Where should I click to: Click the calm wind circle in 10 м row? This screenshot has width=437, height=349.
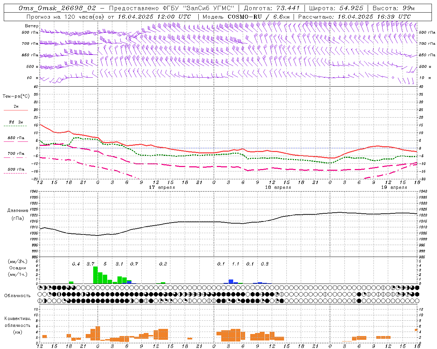pyautogui.click(x=393, y=78)
